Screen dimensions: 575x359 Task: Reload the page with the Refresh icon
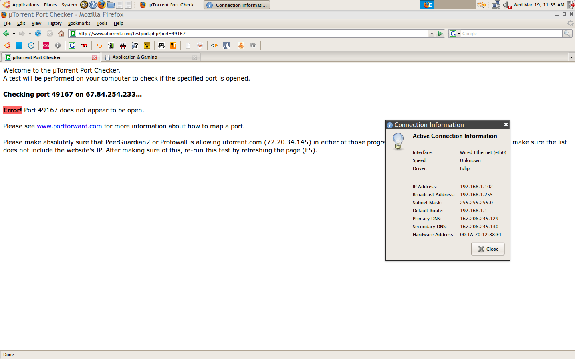click(x=38, y=34)
